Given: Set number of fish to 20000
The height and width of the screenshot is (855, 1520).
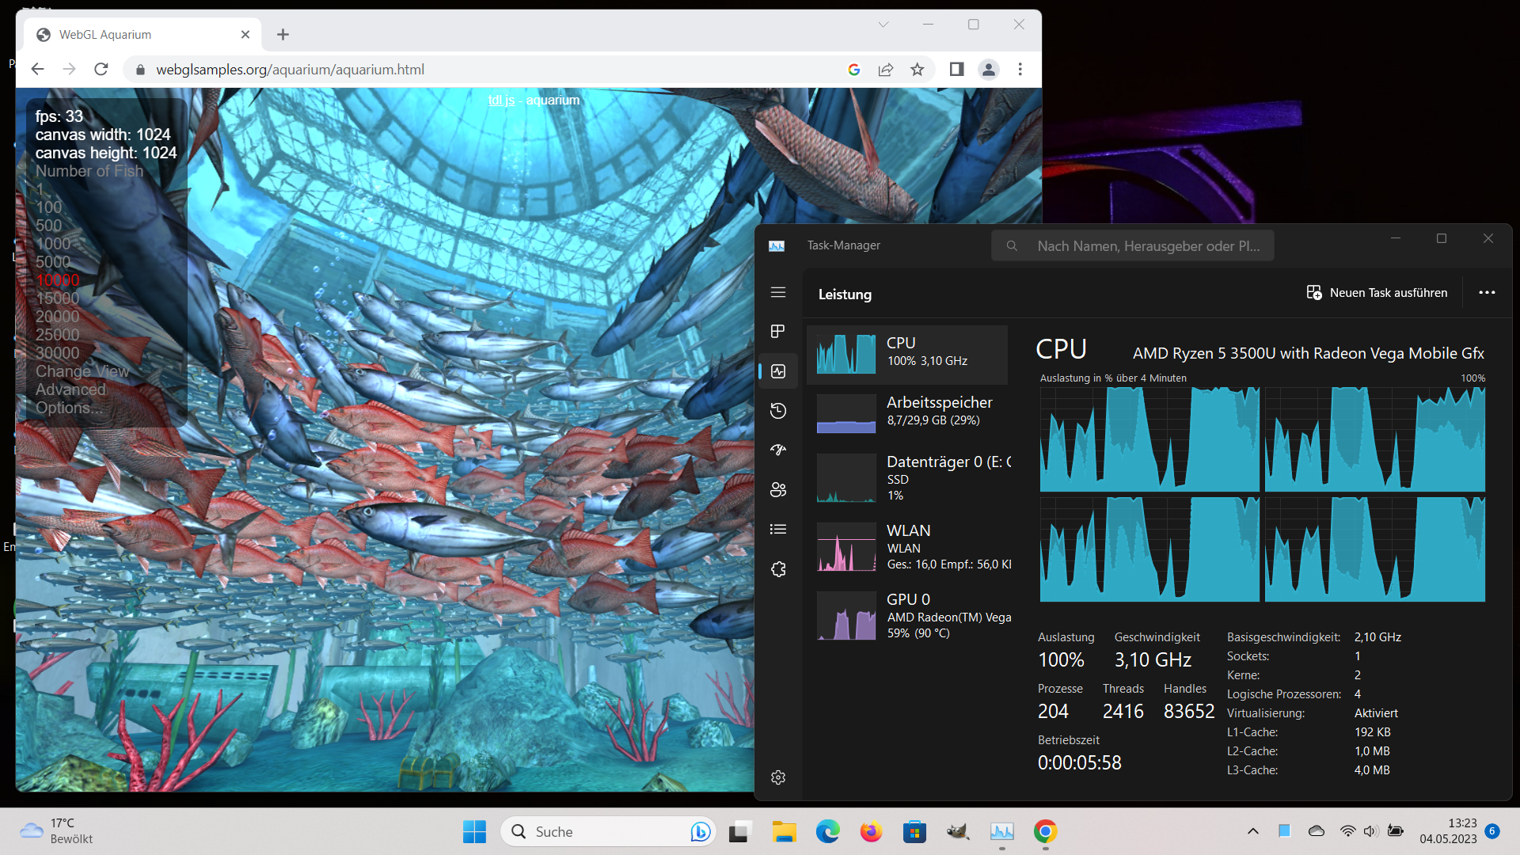Looking at the screenshot, I should pos(57,317).
